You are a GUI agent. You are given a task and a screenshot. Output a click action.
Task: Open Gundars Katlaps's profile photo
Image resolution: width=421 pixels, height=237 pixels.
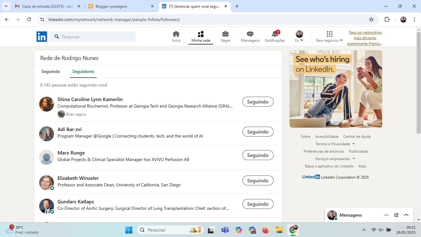[x=47, y=206]
